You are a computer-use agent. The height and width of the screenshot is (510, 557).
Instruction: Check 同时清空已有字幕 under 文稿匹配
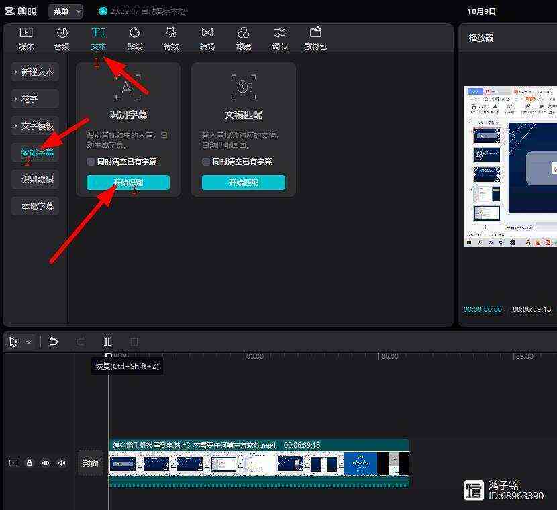pyautogui.click(x=205, y=162)
